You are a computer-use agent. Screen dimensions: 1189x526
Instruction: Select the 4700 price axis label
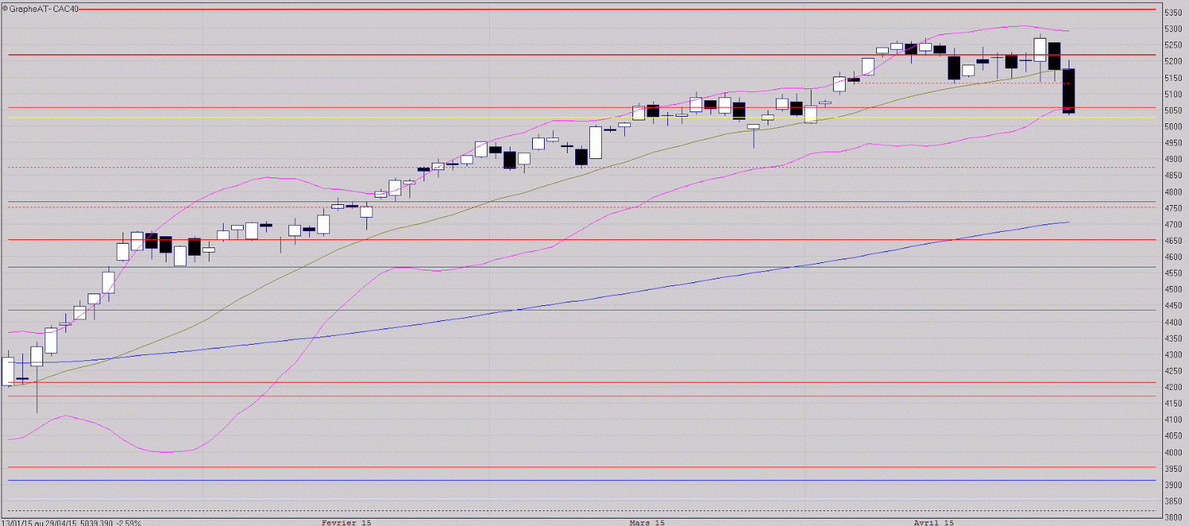pos(1173,224)
